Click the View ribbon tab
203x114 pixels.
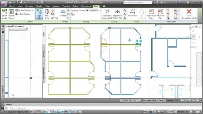(x=47, y=6)
